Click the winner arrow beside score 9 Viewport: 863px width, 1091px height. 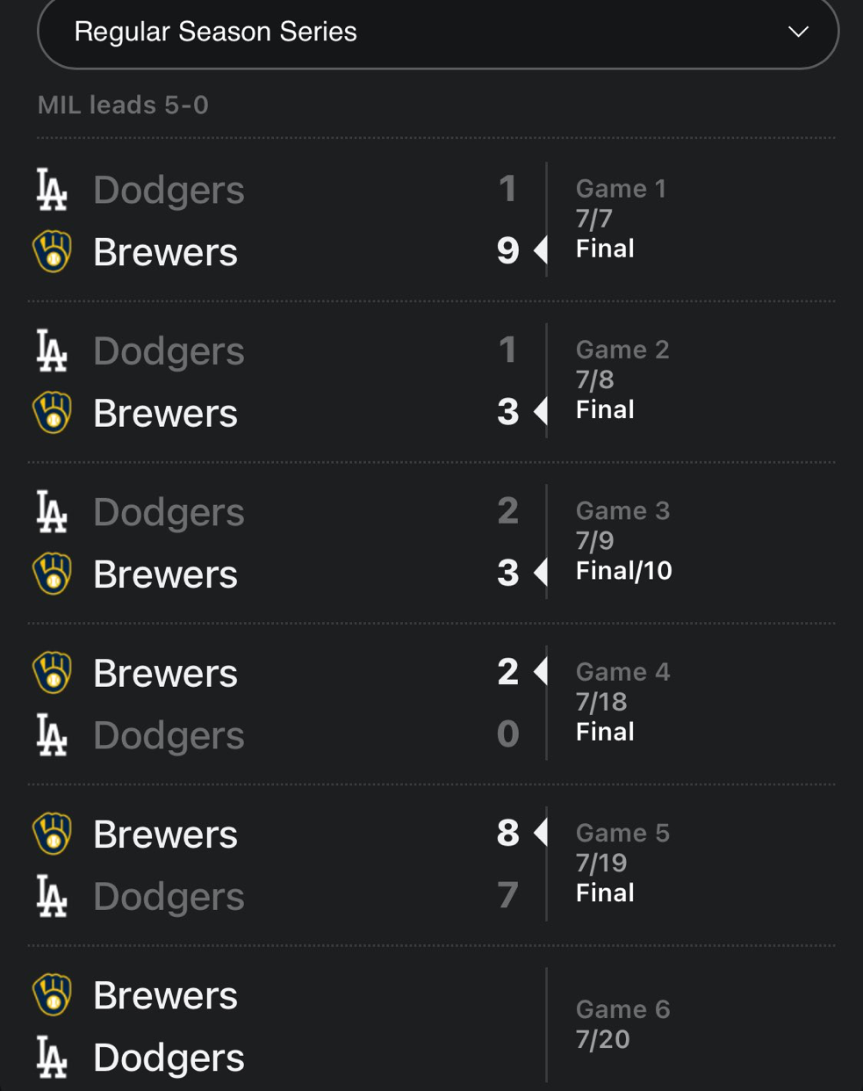541,250
